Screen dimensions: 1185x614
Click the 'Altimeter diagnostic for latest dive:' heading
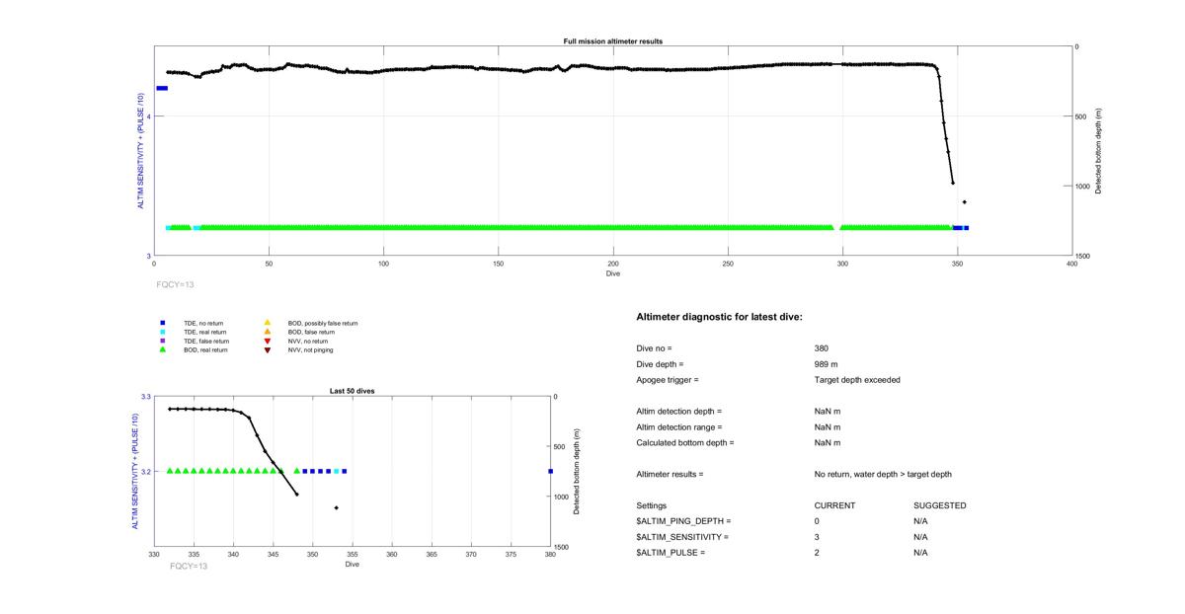720,317
